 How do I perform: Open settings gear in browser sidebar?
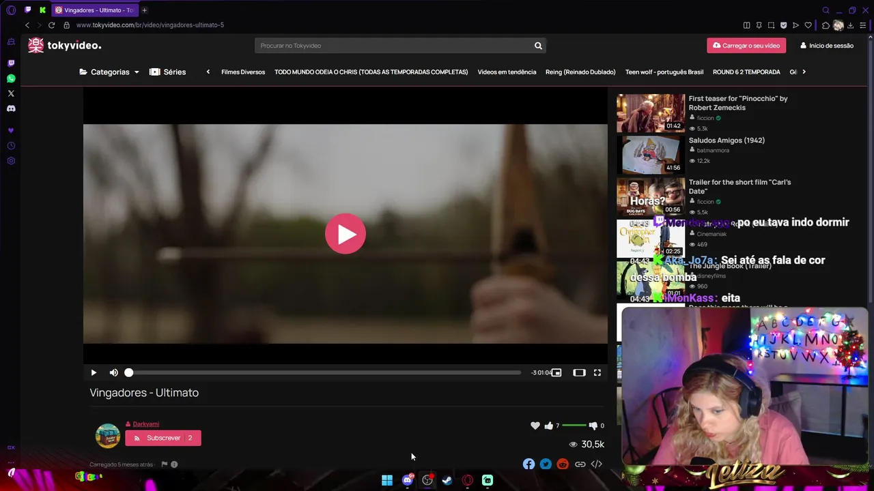11,161
